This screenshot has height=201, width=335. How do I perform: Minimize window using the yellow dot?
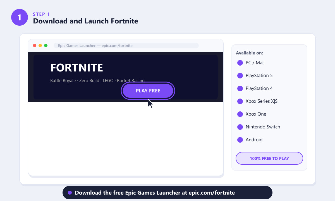coord(40,46)
